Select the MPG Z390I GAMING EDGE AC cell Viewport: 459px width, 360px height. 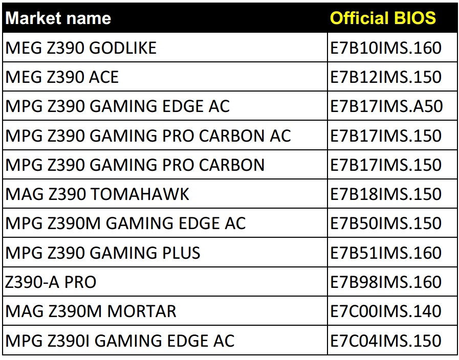click(x=120, y=340)
